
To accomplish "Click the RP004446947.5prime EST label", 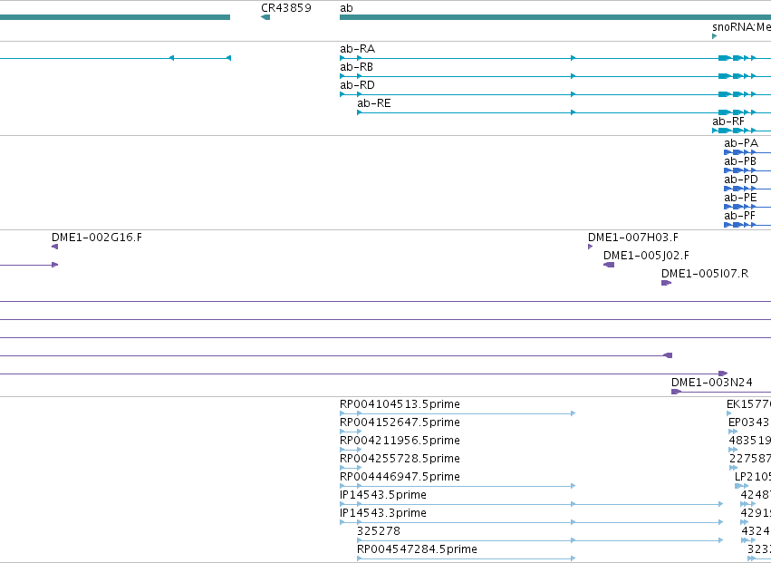I will click(400, 477).
